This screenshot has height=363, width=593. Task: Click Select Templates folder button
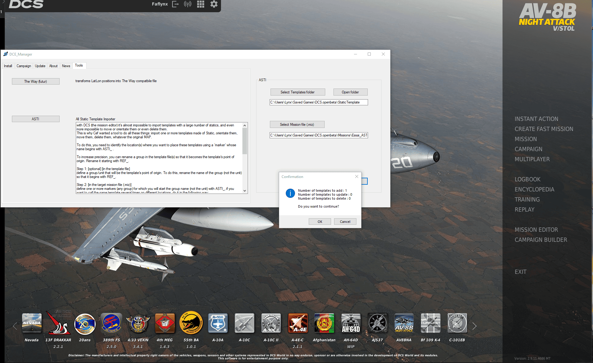[x=298, y=92]
